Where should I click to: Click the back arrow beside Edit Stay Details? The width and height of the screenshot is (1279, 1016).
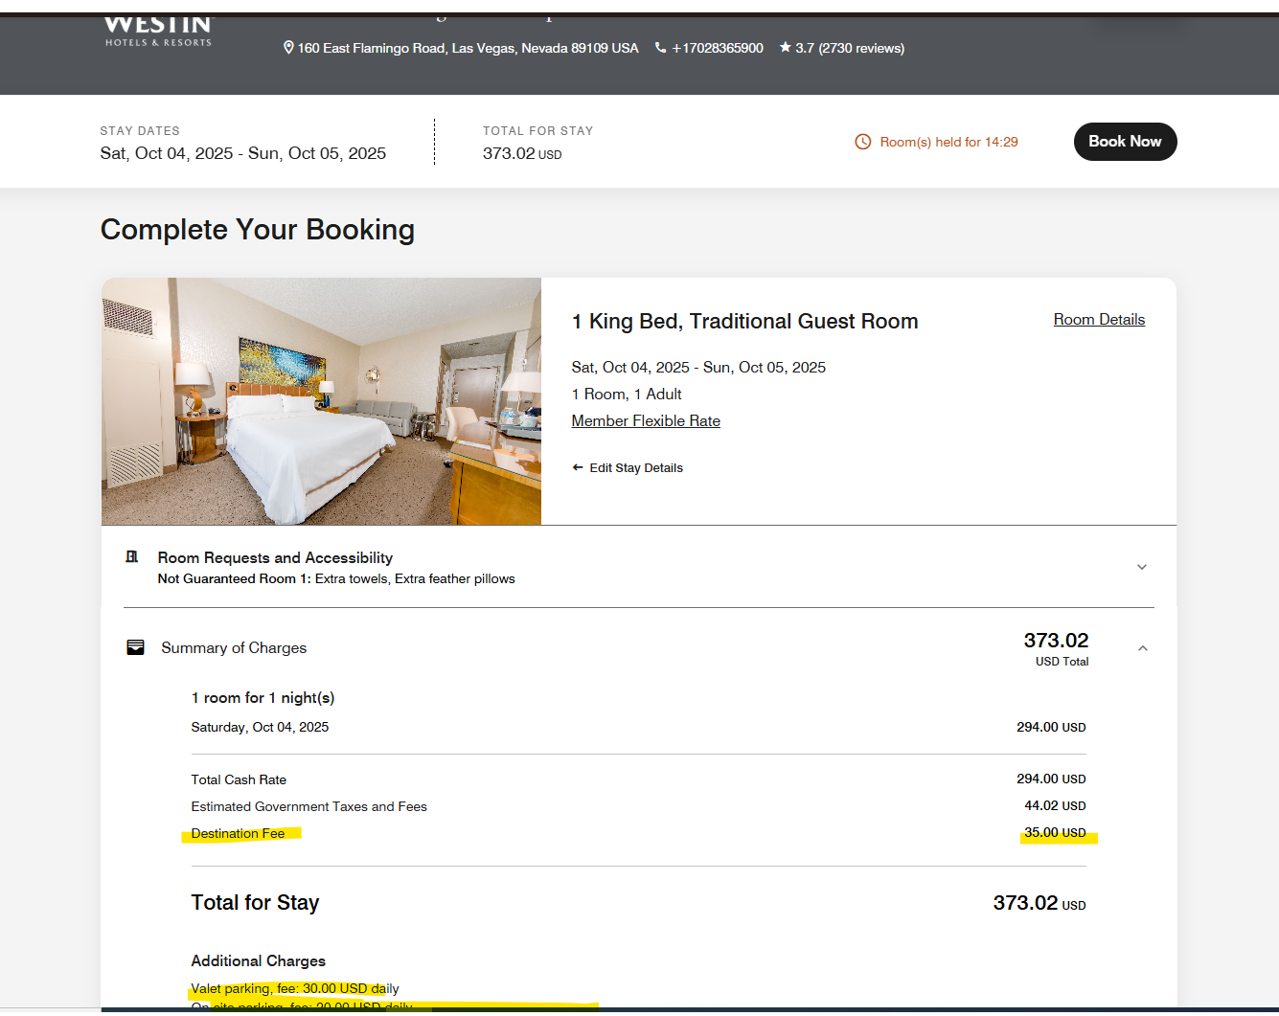[x=578, y=468]
